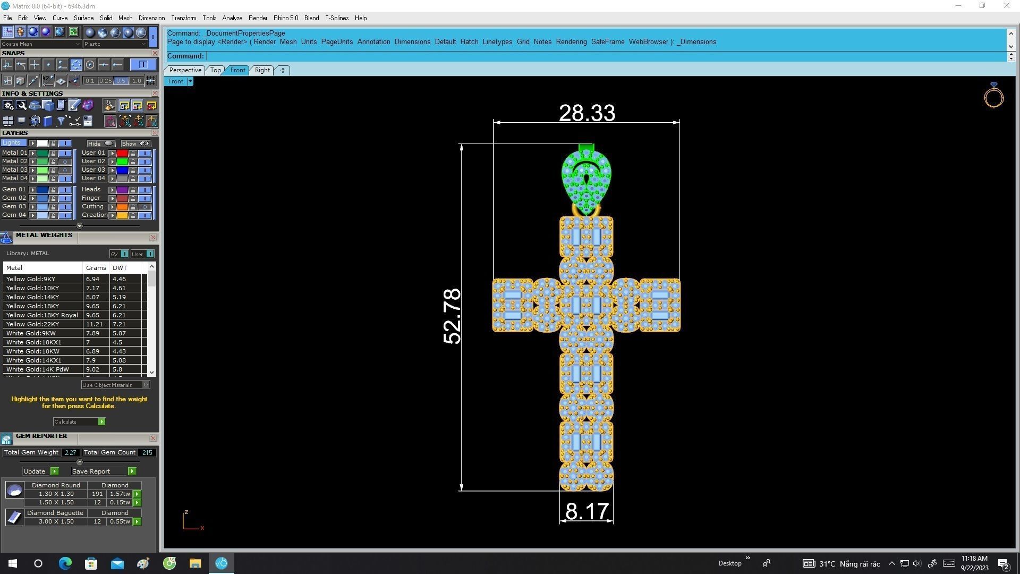Open the Analyze menu

coord(232,18)
